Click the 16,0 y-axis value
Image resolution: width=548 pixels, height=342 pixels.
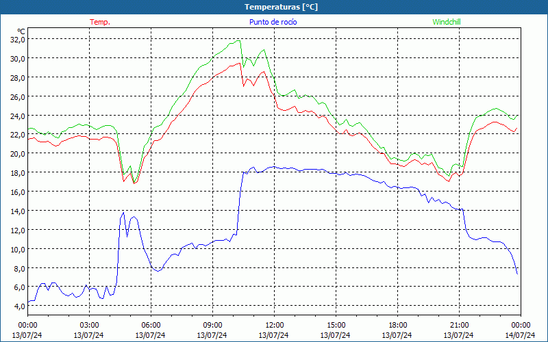click(x=18, y=192)
